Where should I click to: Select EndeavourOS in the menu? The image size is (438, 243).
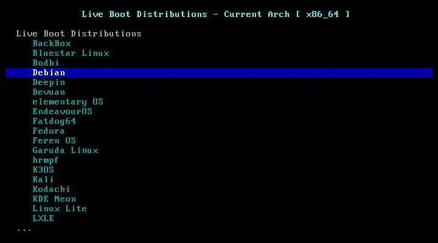pyautogui.click(x=62, y=112)
